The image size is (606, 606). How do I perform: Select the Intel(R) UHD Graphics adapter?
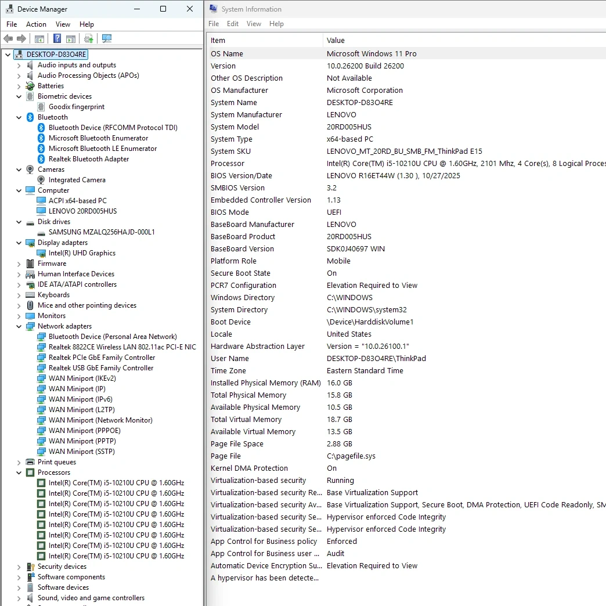click(x=82, y=253)
